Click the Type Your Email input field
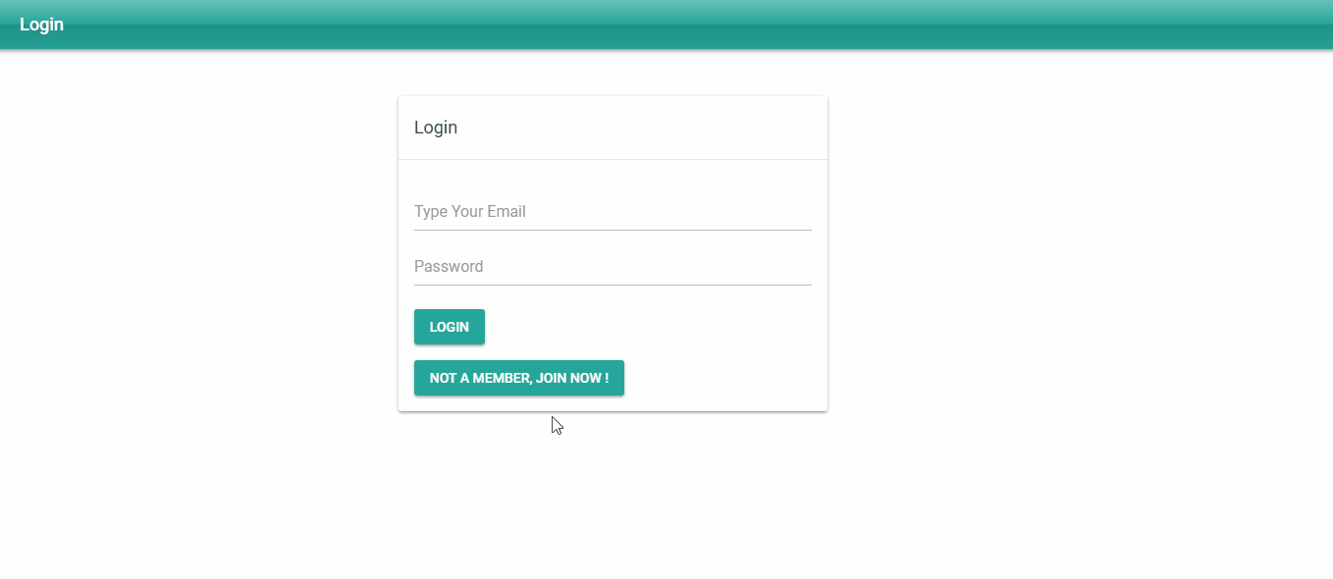 (613, 212)
